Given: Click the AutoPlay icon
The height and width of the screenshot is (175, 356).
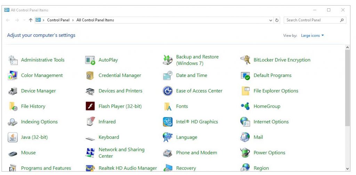Looking at the screenshot, I should 90,60.
